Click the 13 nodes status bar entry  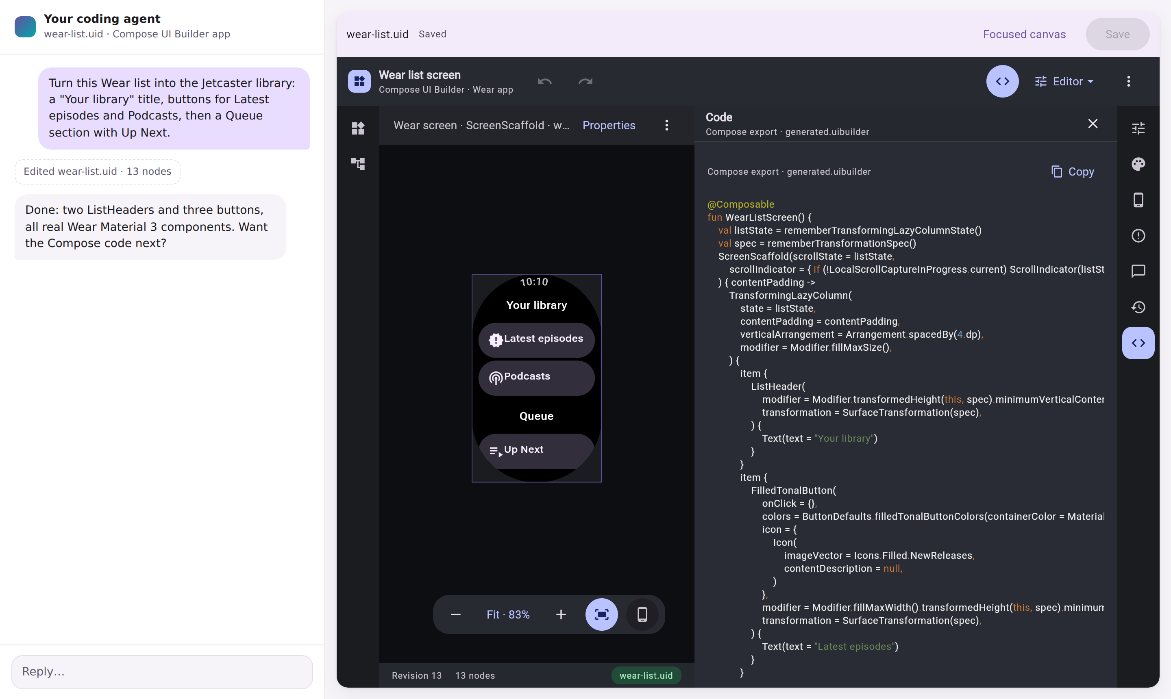(475, 675)
